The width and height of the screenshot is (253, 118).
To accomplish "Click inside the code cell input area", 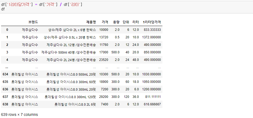I will 126,7.
